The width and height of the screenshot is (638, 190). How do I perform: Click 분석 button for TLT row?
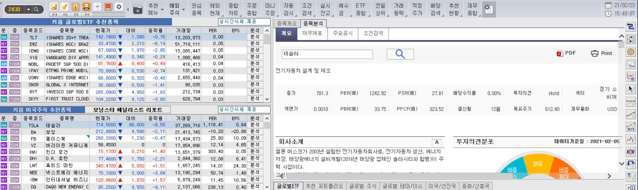click(255, 37)
